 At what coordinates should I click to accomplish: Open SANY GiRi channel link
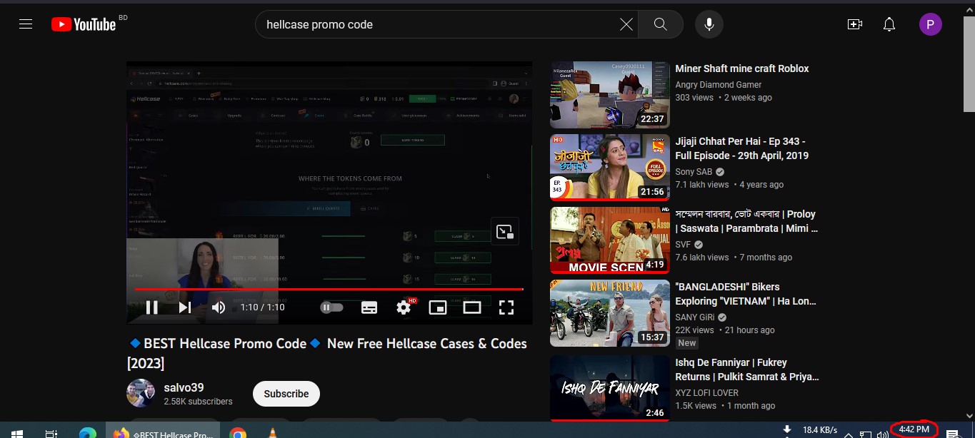tap(695, 317)
